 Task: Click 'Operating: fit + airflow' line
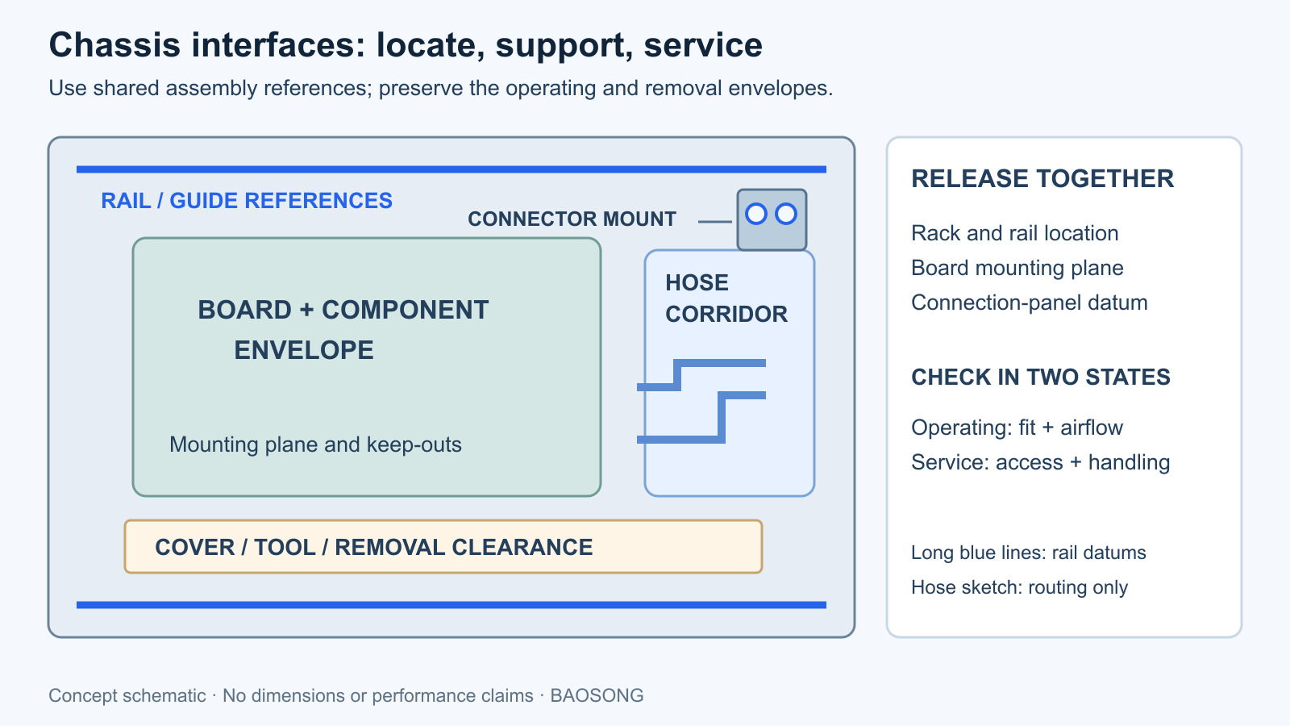[1017, 428]
